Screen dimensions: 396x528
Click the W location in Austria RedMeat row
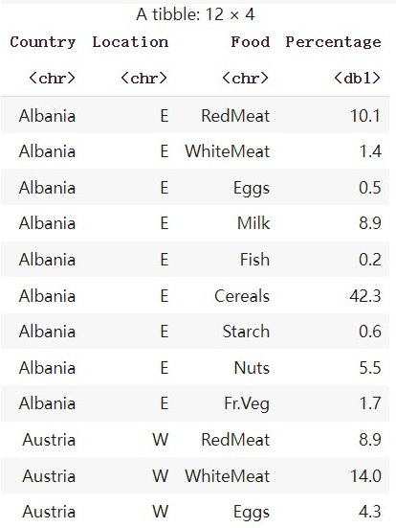tap(160, 440)
